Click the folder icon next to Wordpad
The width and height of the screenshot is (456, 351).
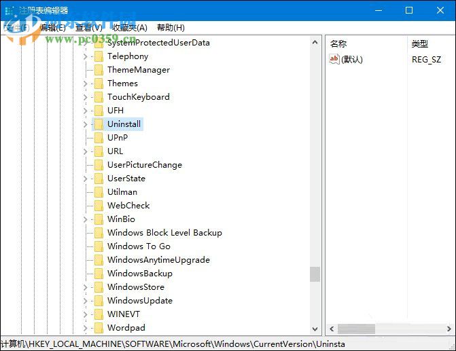pyautogui.click(x=99, y=328)
